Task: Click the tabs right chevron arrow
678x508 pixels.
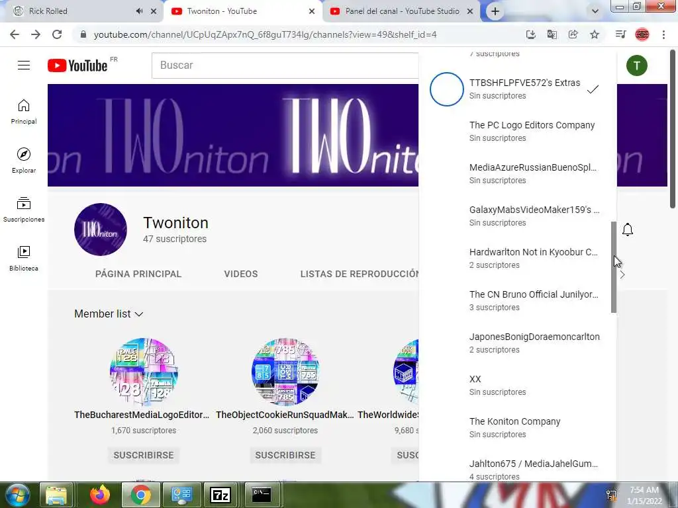Action: (x=622, y=275)
